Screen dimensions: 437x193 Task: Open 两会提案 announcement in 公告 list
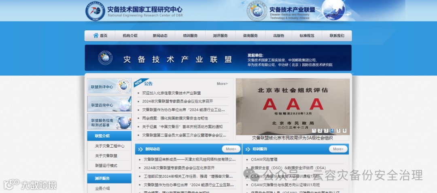click(x=175, y=118)
